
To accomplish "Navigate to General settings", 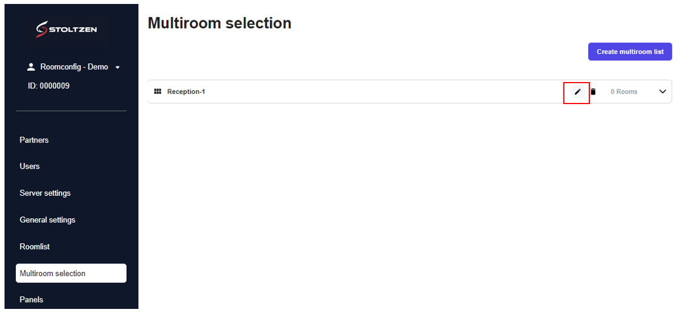I will click(48, 220).
